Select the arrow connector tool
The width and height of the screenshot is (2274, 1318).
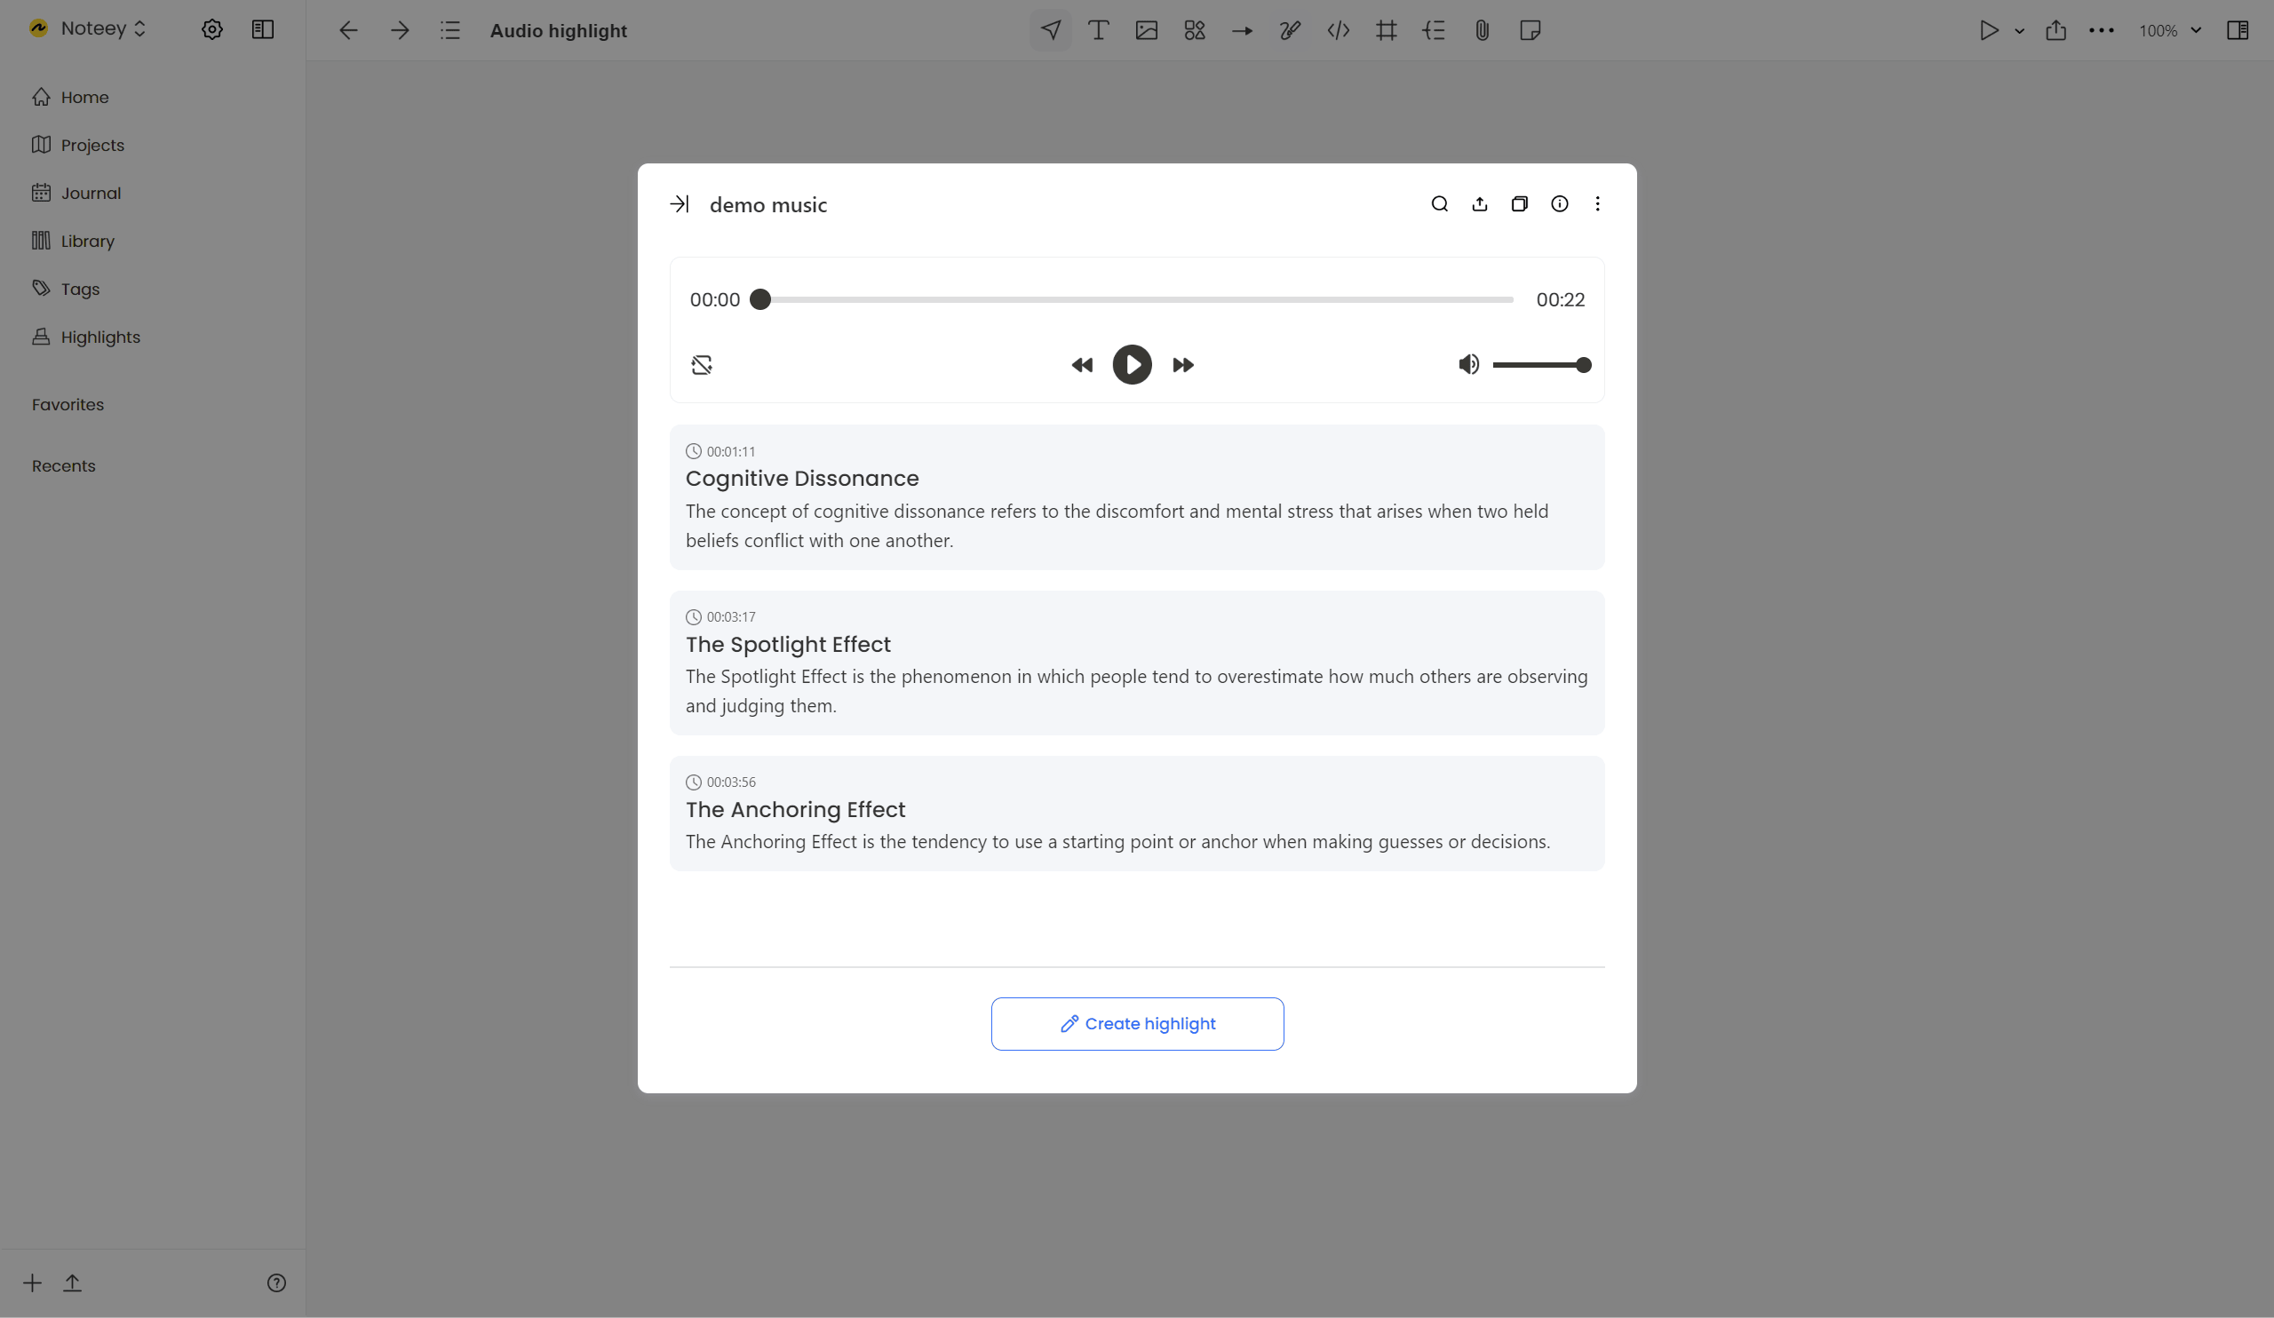coord(1243,31)
